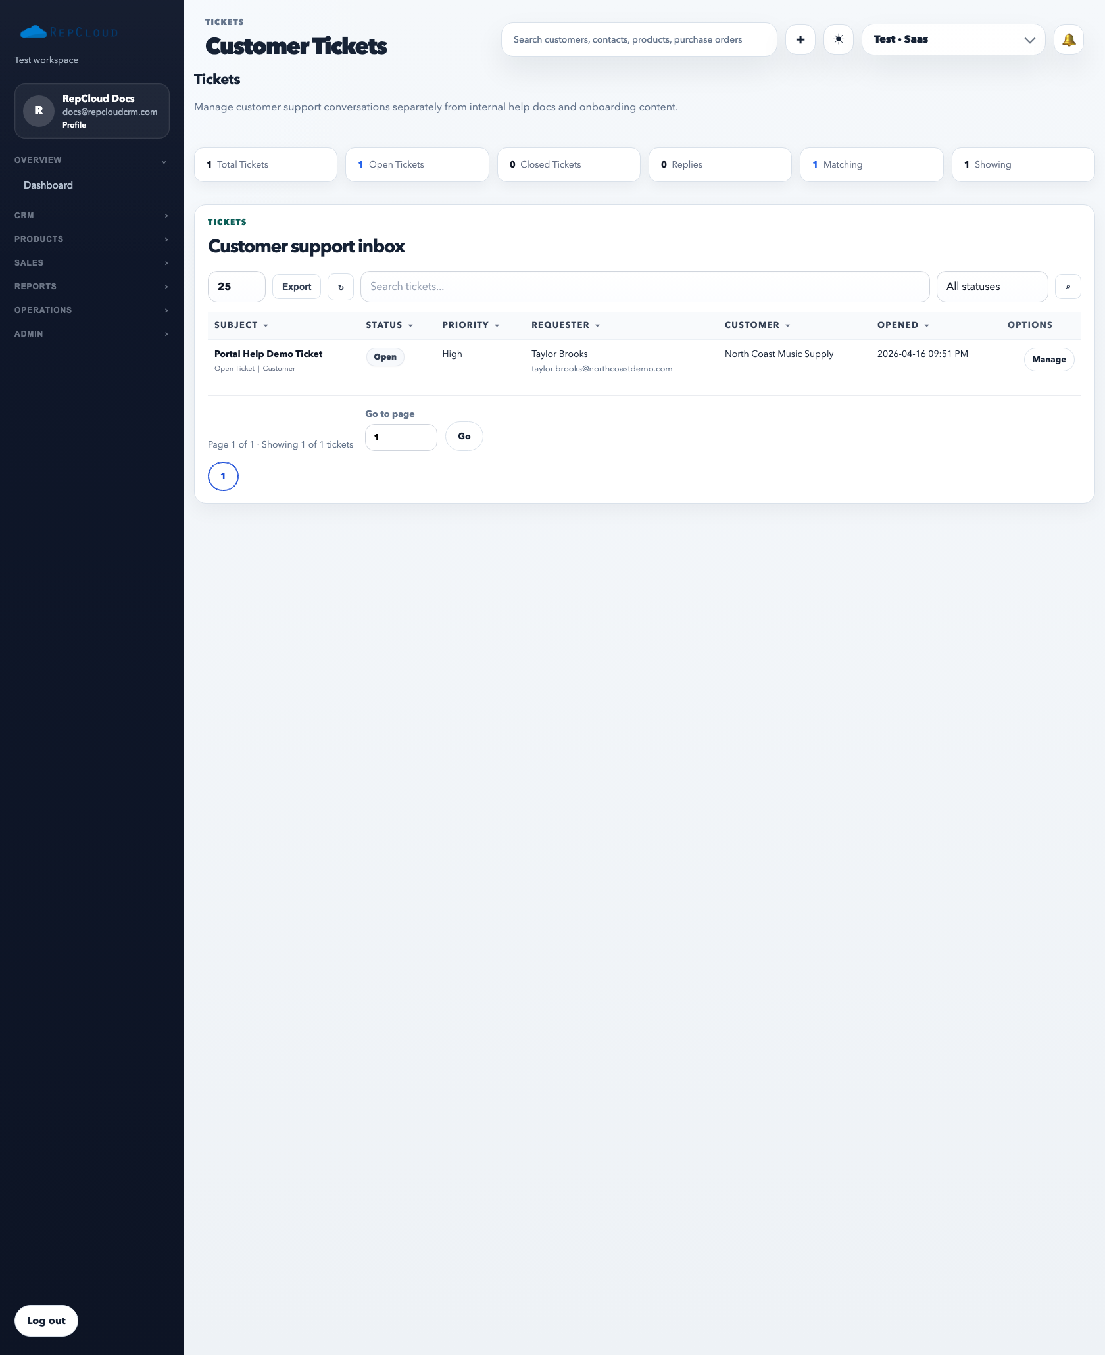The height and width of the screenshot is (1355, 1105).
Task: Click the Replies stat card
Action: click(720, 164)
